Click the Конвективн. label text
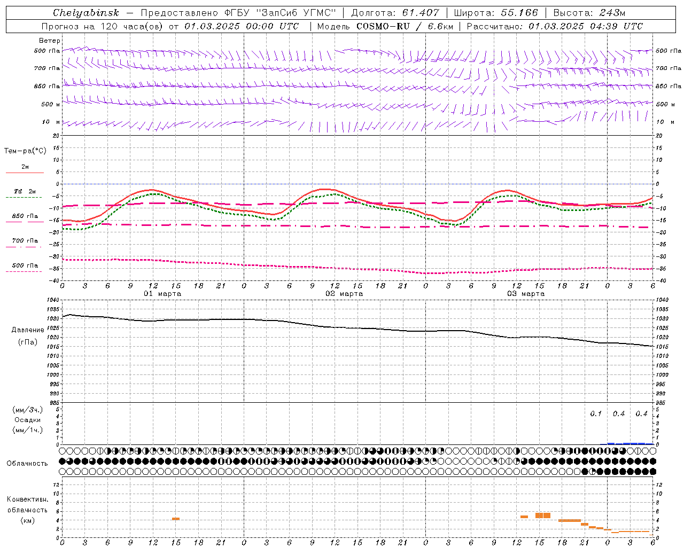 [x=27, y=499]
